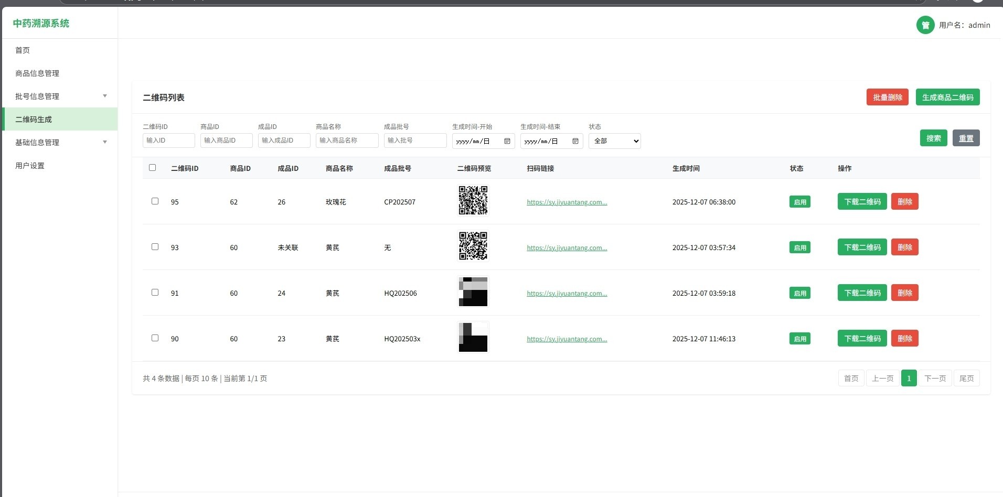The image size is (1003, 497).
Task: Open QR code thumbnail for batch HQ202506
Action: point(473,292)
